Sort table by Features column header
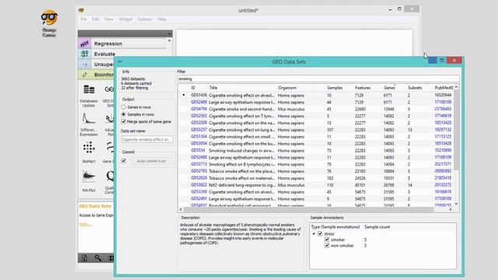 pyautogui.click(x=363, y=88)
